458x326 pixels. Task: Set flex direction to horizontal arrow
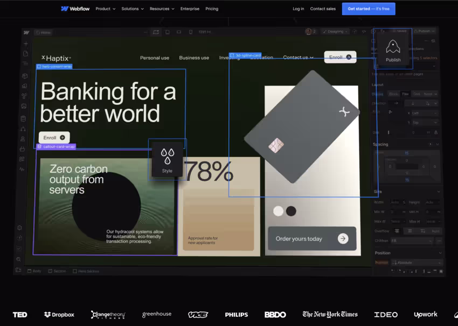[x=396, y=103]
